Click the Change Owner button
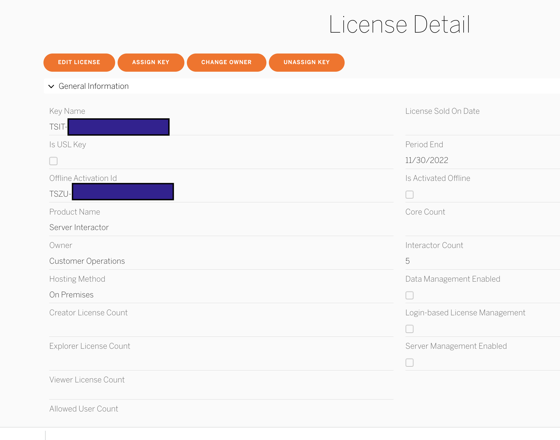 click(x=226, y=62)
